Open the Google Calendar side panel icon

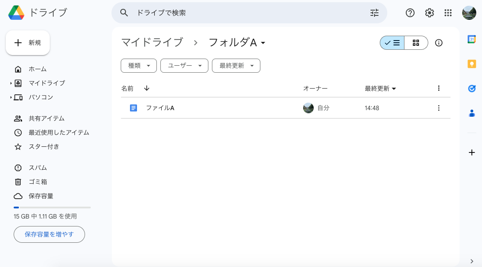[x=471, y=39]
